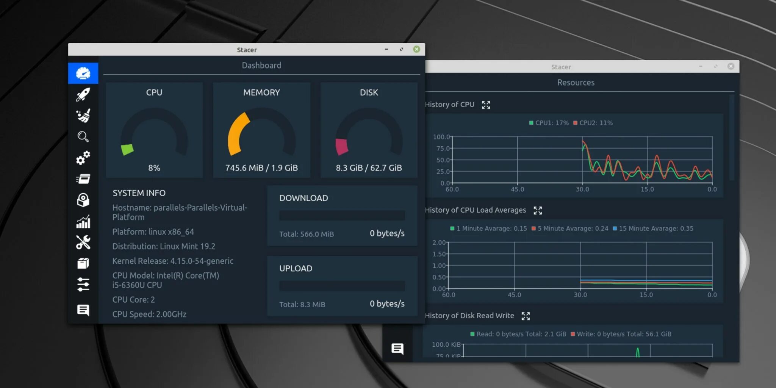
Task: Select the Resources page title
Action: pyautogui.click(x=576, y=83)
